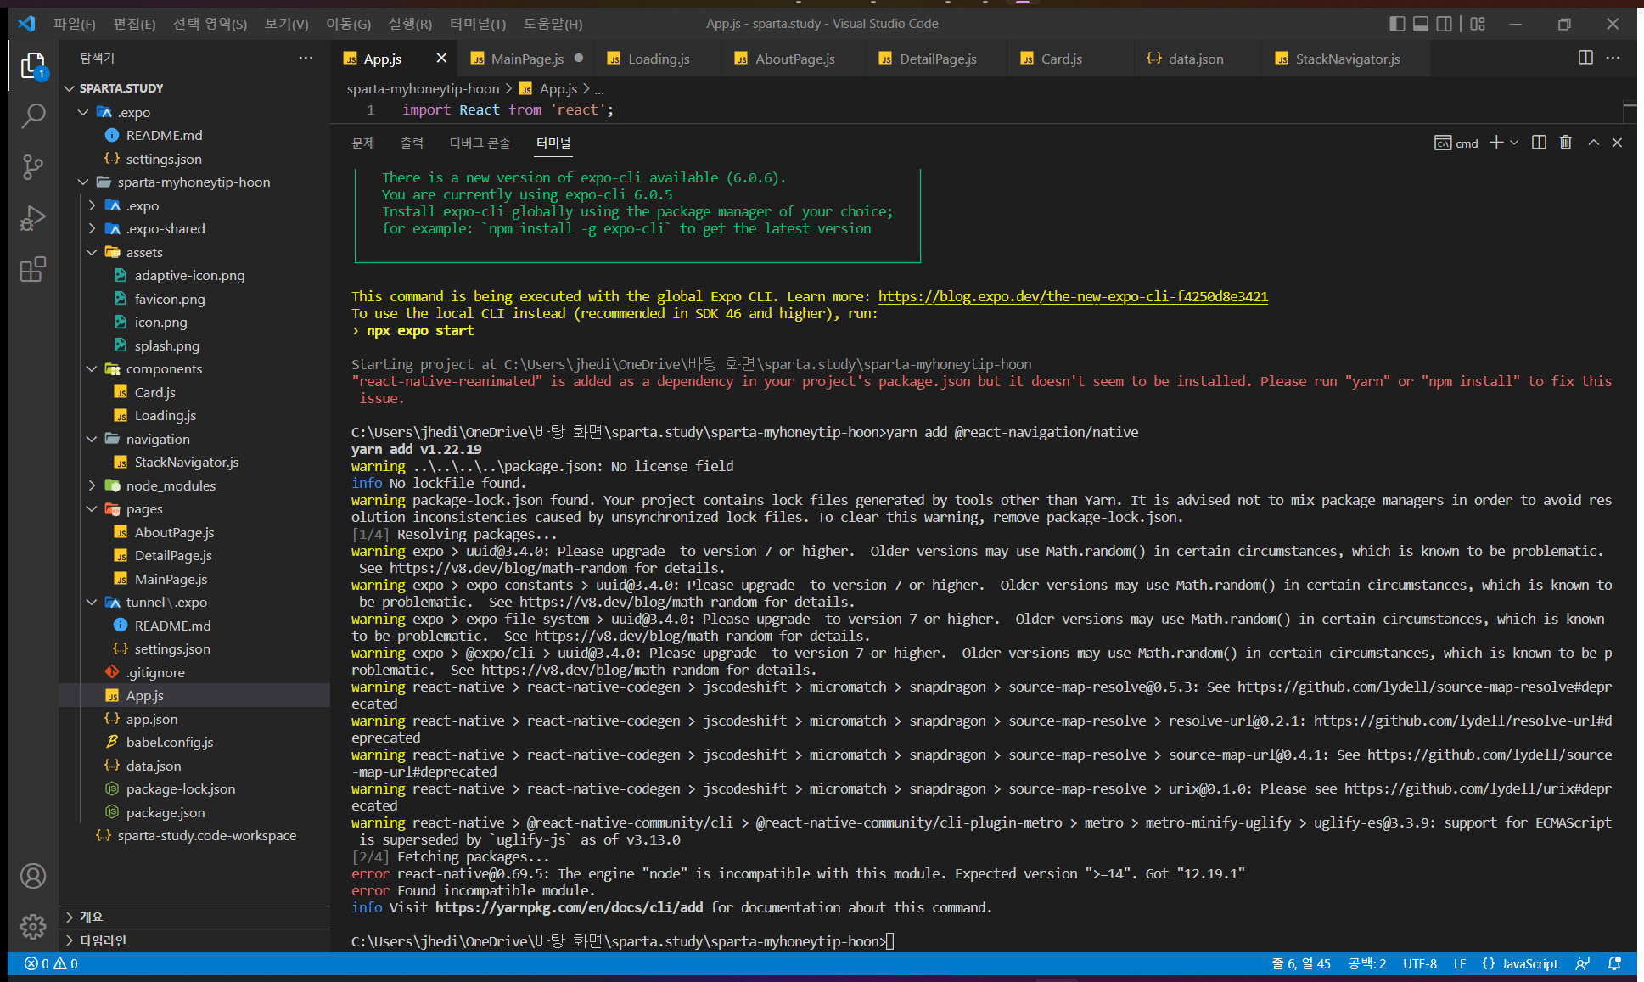Viewport: 1644px width, 982px height.
Task: Open the Run and Debug view
Action: [x=32, y=218]
